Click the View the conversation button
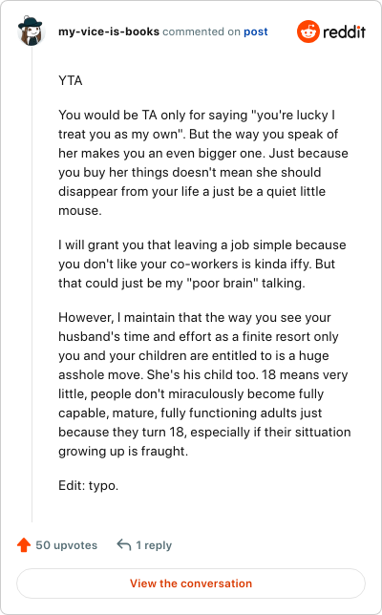This screenshot has height=615, width=382. pyautogui.click(x=191, y=583)
